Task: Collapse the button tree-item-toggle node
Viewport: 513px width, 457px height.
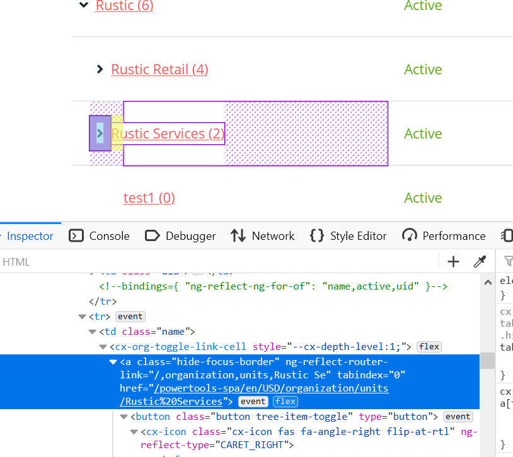Action: tap(124, 417)
